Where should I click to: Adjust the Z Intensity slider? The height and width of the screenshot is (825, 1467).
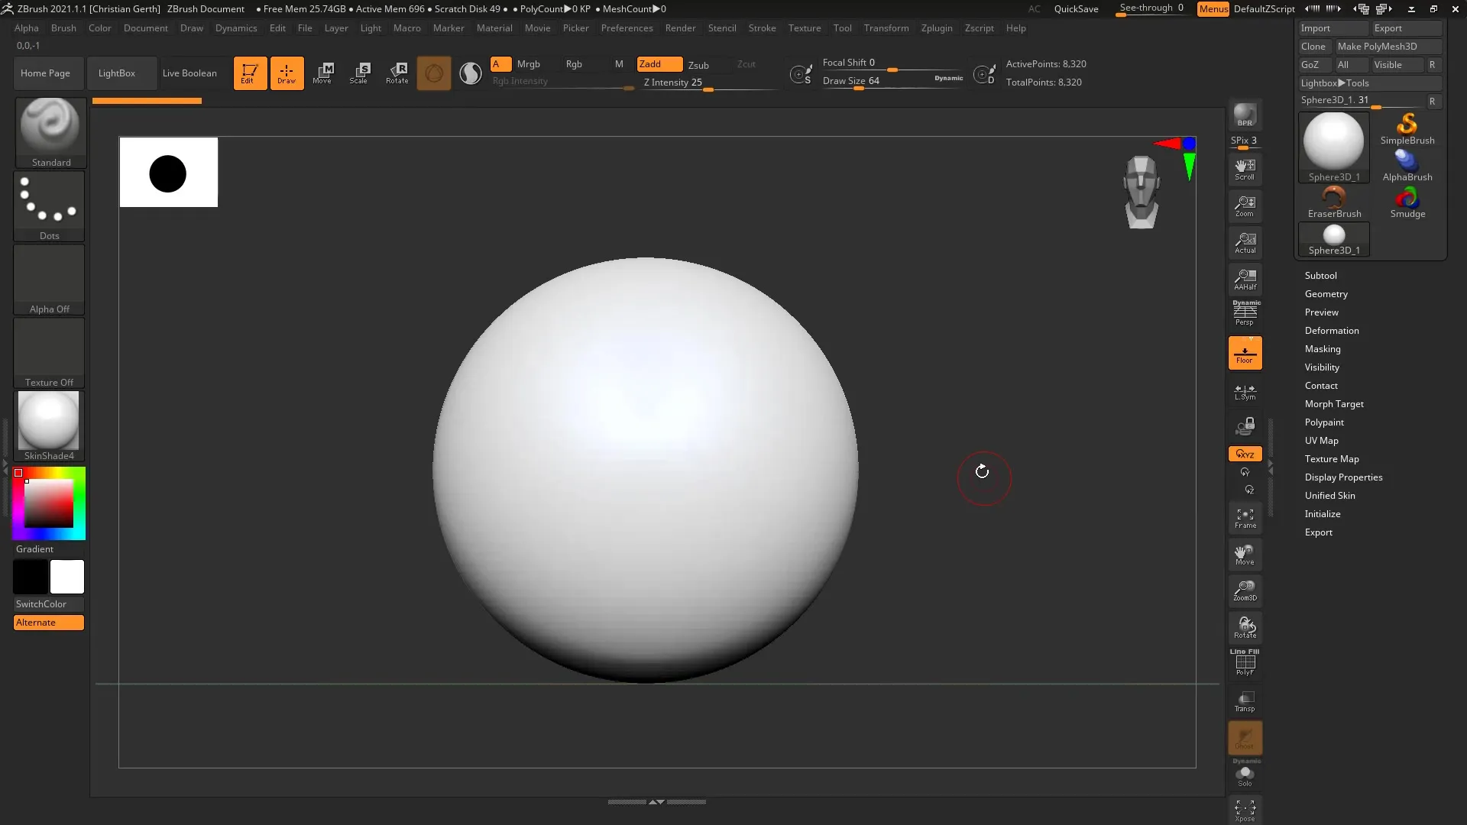708,83
